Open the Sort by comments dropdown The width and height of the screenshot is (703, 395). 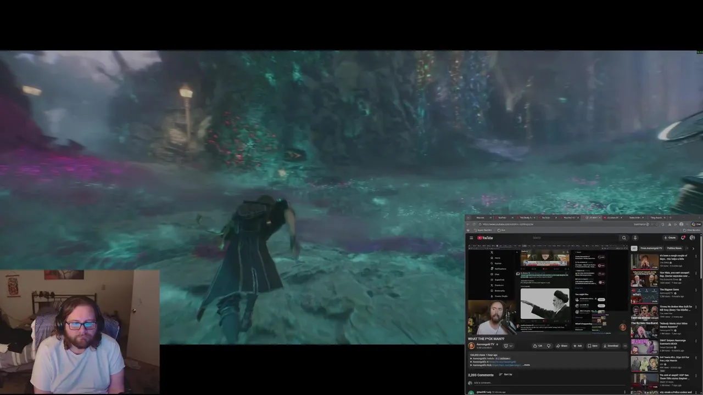pos(506,375)
